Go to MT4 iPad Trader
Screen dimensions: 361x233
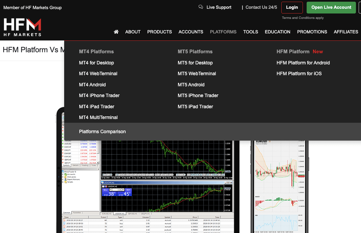97,107
